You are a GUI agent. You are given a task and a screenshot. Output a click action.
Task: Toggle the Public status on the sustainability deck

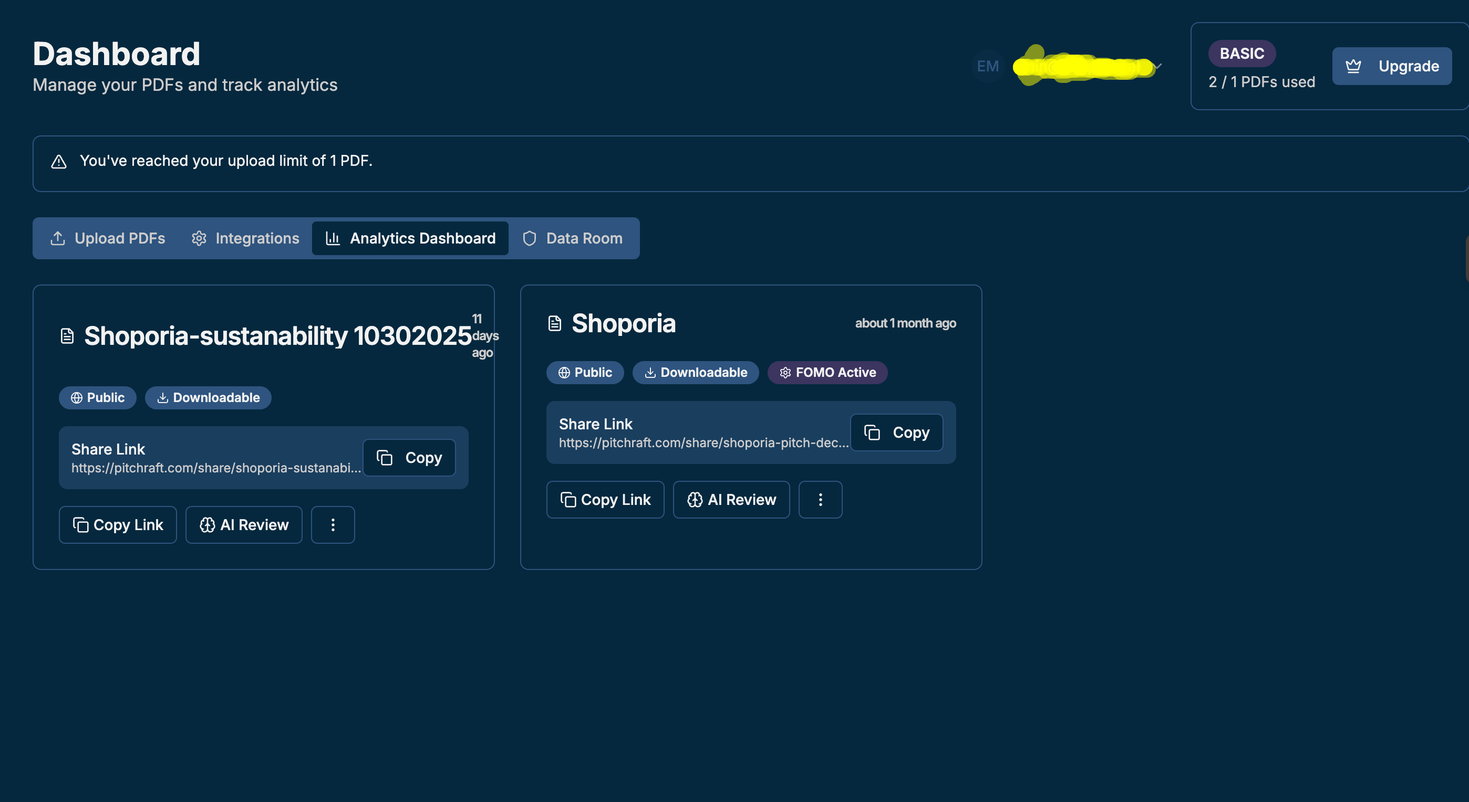[x=98, y=397]
